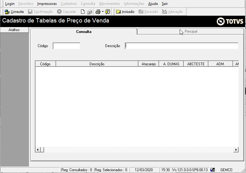The width and height of the screenshot is (246, 173).
Task: Click the Cancelar toolbar button
Action: click(x=67, y=12)
